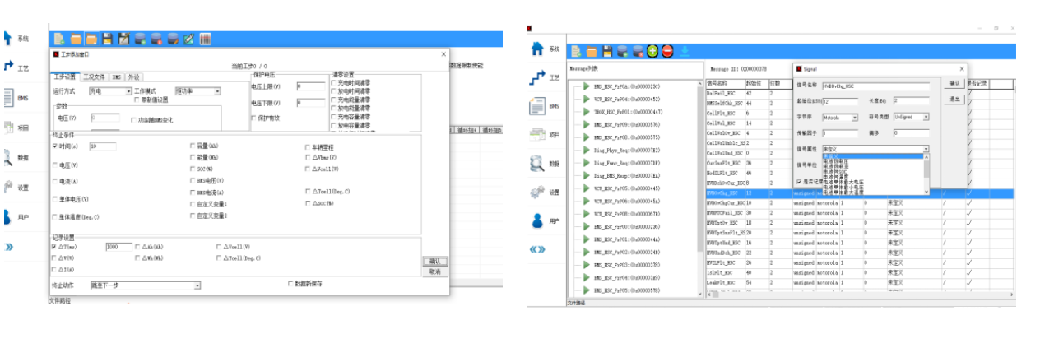This screenshot has height=348, width=1040.
Task: Click the barcode icon in the toolbar
Action: 205,39
